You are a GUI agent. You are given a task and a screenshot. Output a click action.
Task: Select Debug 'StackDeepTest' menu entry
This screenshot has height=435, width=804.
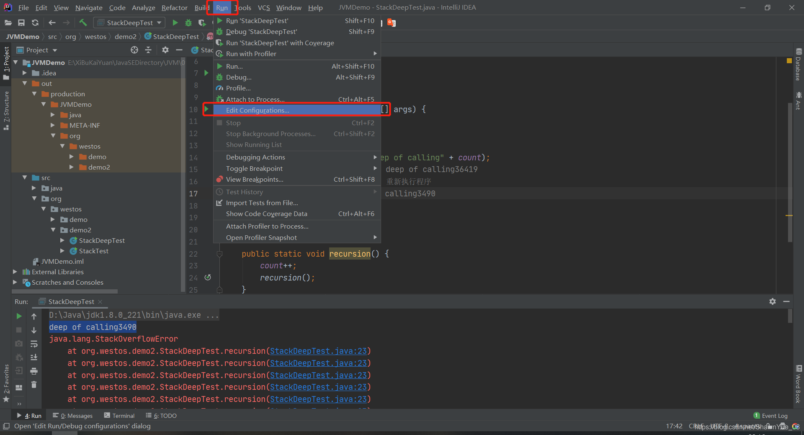click(297, 31)
